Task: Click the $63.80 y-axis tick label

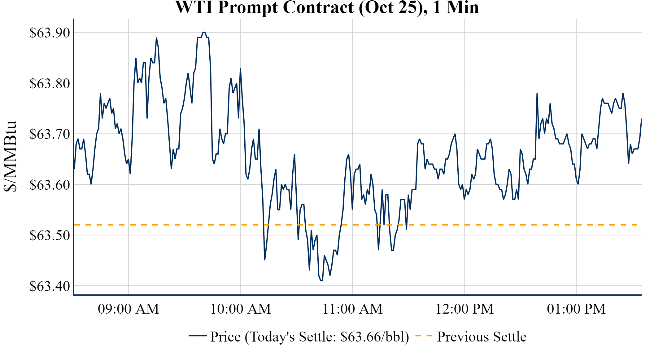Action: pos(50,83)
